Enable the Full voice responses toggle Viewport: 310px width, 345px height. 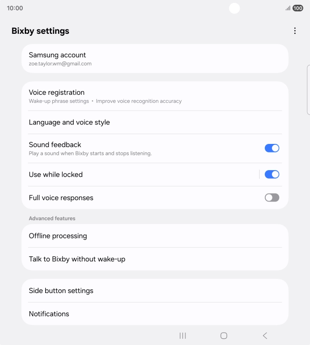[x=271, y=198]
